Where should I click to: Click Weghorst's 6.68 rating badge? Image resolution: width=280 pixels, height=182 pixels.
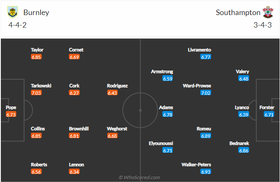point(113,136)
